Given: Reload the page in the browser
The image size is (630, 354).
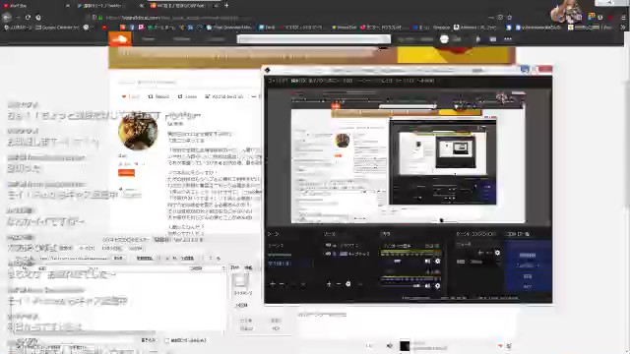Looking at the screenshot, I should click(x=28, y=18).
